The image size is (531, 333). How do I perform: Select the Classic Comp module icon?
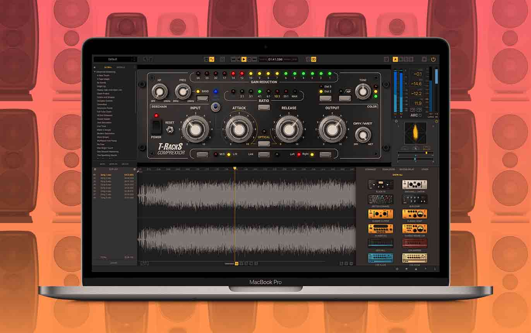click(x=415, y=214)
